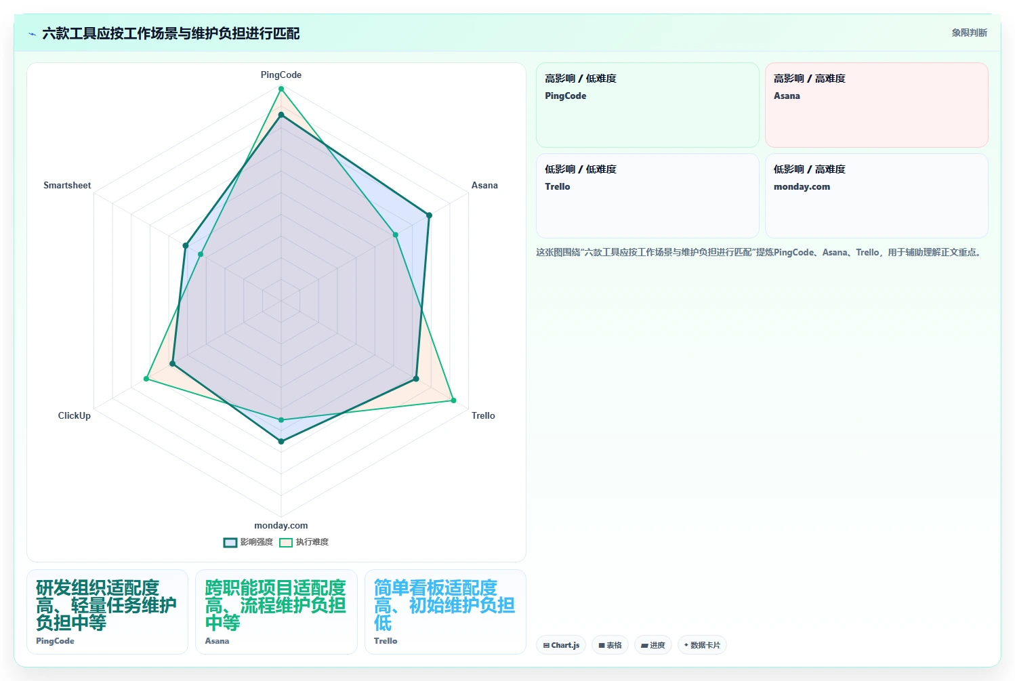
Task: Click the 执行难度 data point at PingCode
Action: [281, 89]
